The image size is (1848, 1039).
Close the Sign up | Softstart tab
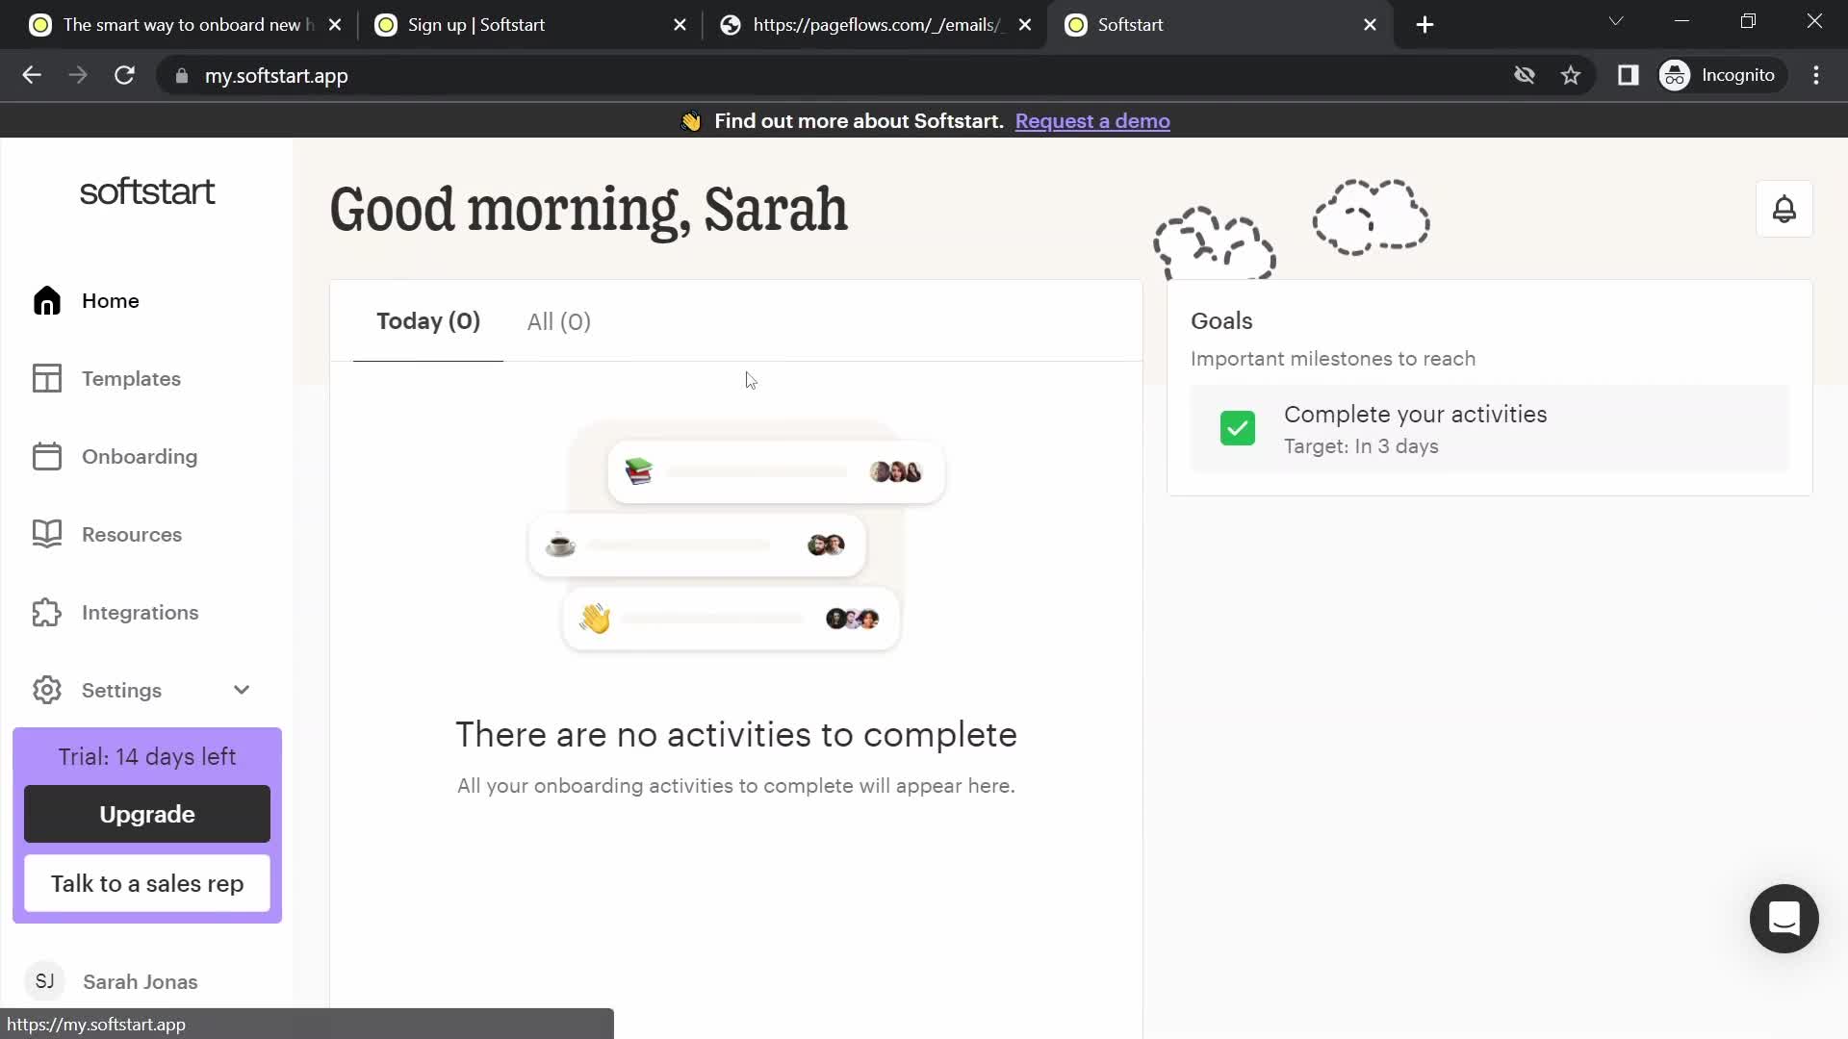[680, 25]
